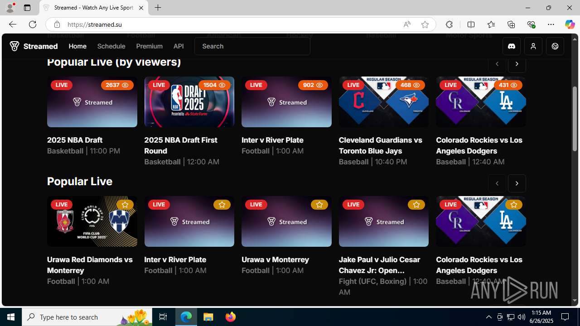The height and width of the screenshot is (326, 580).
Task: Open the browser profile icon
Action: point(10,8)
